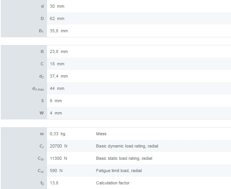Image resolution: width=231 pixels, height=189 pixels.
Task: Select the Cur value 590 N
Action: [56, 171]
